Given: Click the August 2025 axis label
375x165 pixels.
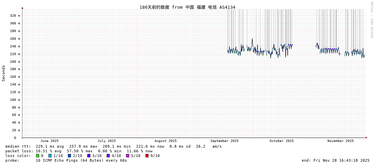Looking at the screenshot, I should coord(165,141).
